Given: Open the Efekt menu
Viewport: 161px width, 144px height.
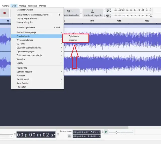Looking at the screenshot, I should coord(14,6).
